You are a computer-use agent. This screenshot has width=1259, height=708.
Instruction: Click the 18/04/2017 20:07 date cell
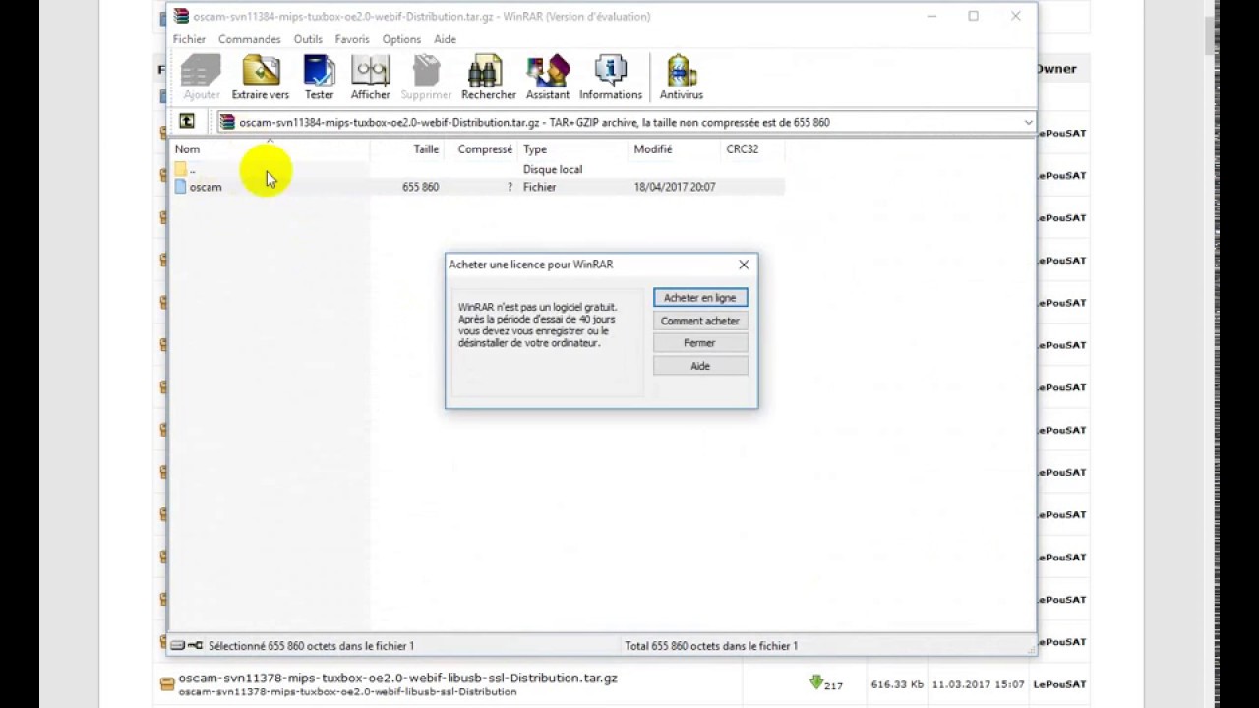click(675, 187)
